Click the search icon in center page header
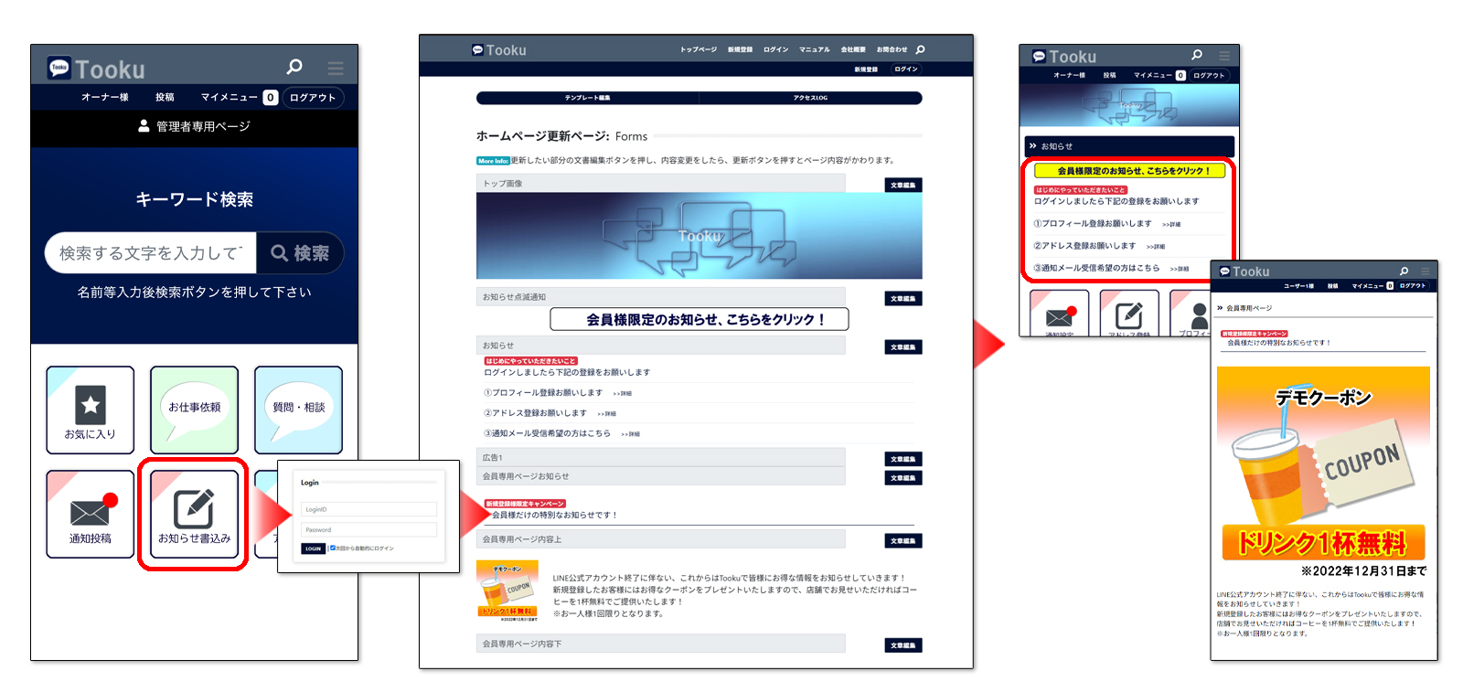This screenshot has height=692, width=1463. coord(921,49)
